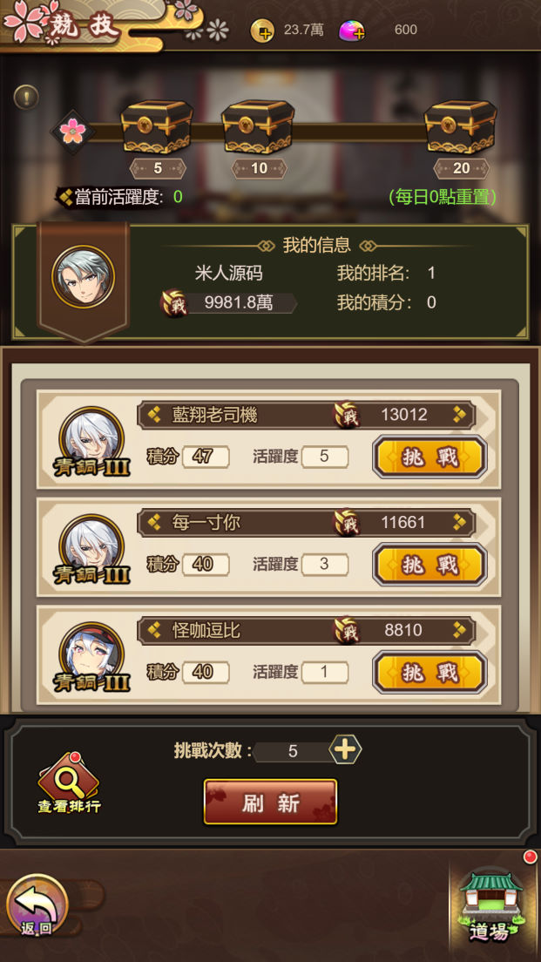Image resolution: width=541 pixels, height=962 pixels.
Task: Open the activity chest labeled 20
Action: pyautogui.click(x=461, y=127)
